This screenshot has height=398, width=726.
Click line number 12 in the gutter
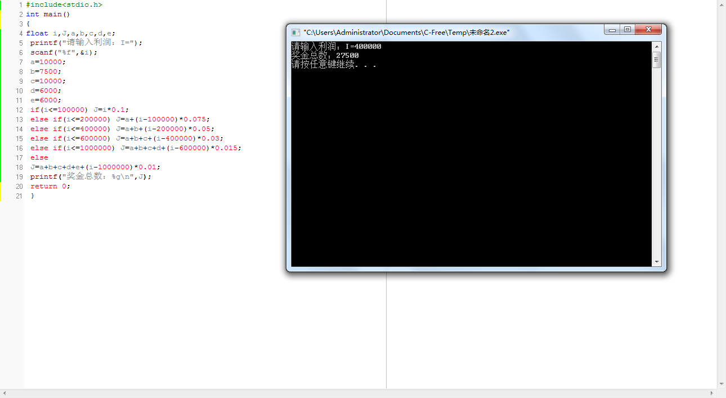(19, 110)
